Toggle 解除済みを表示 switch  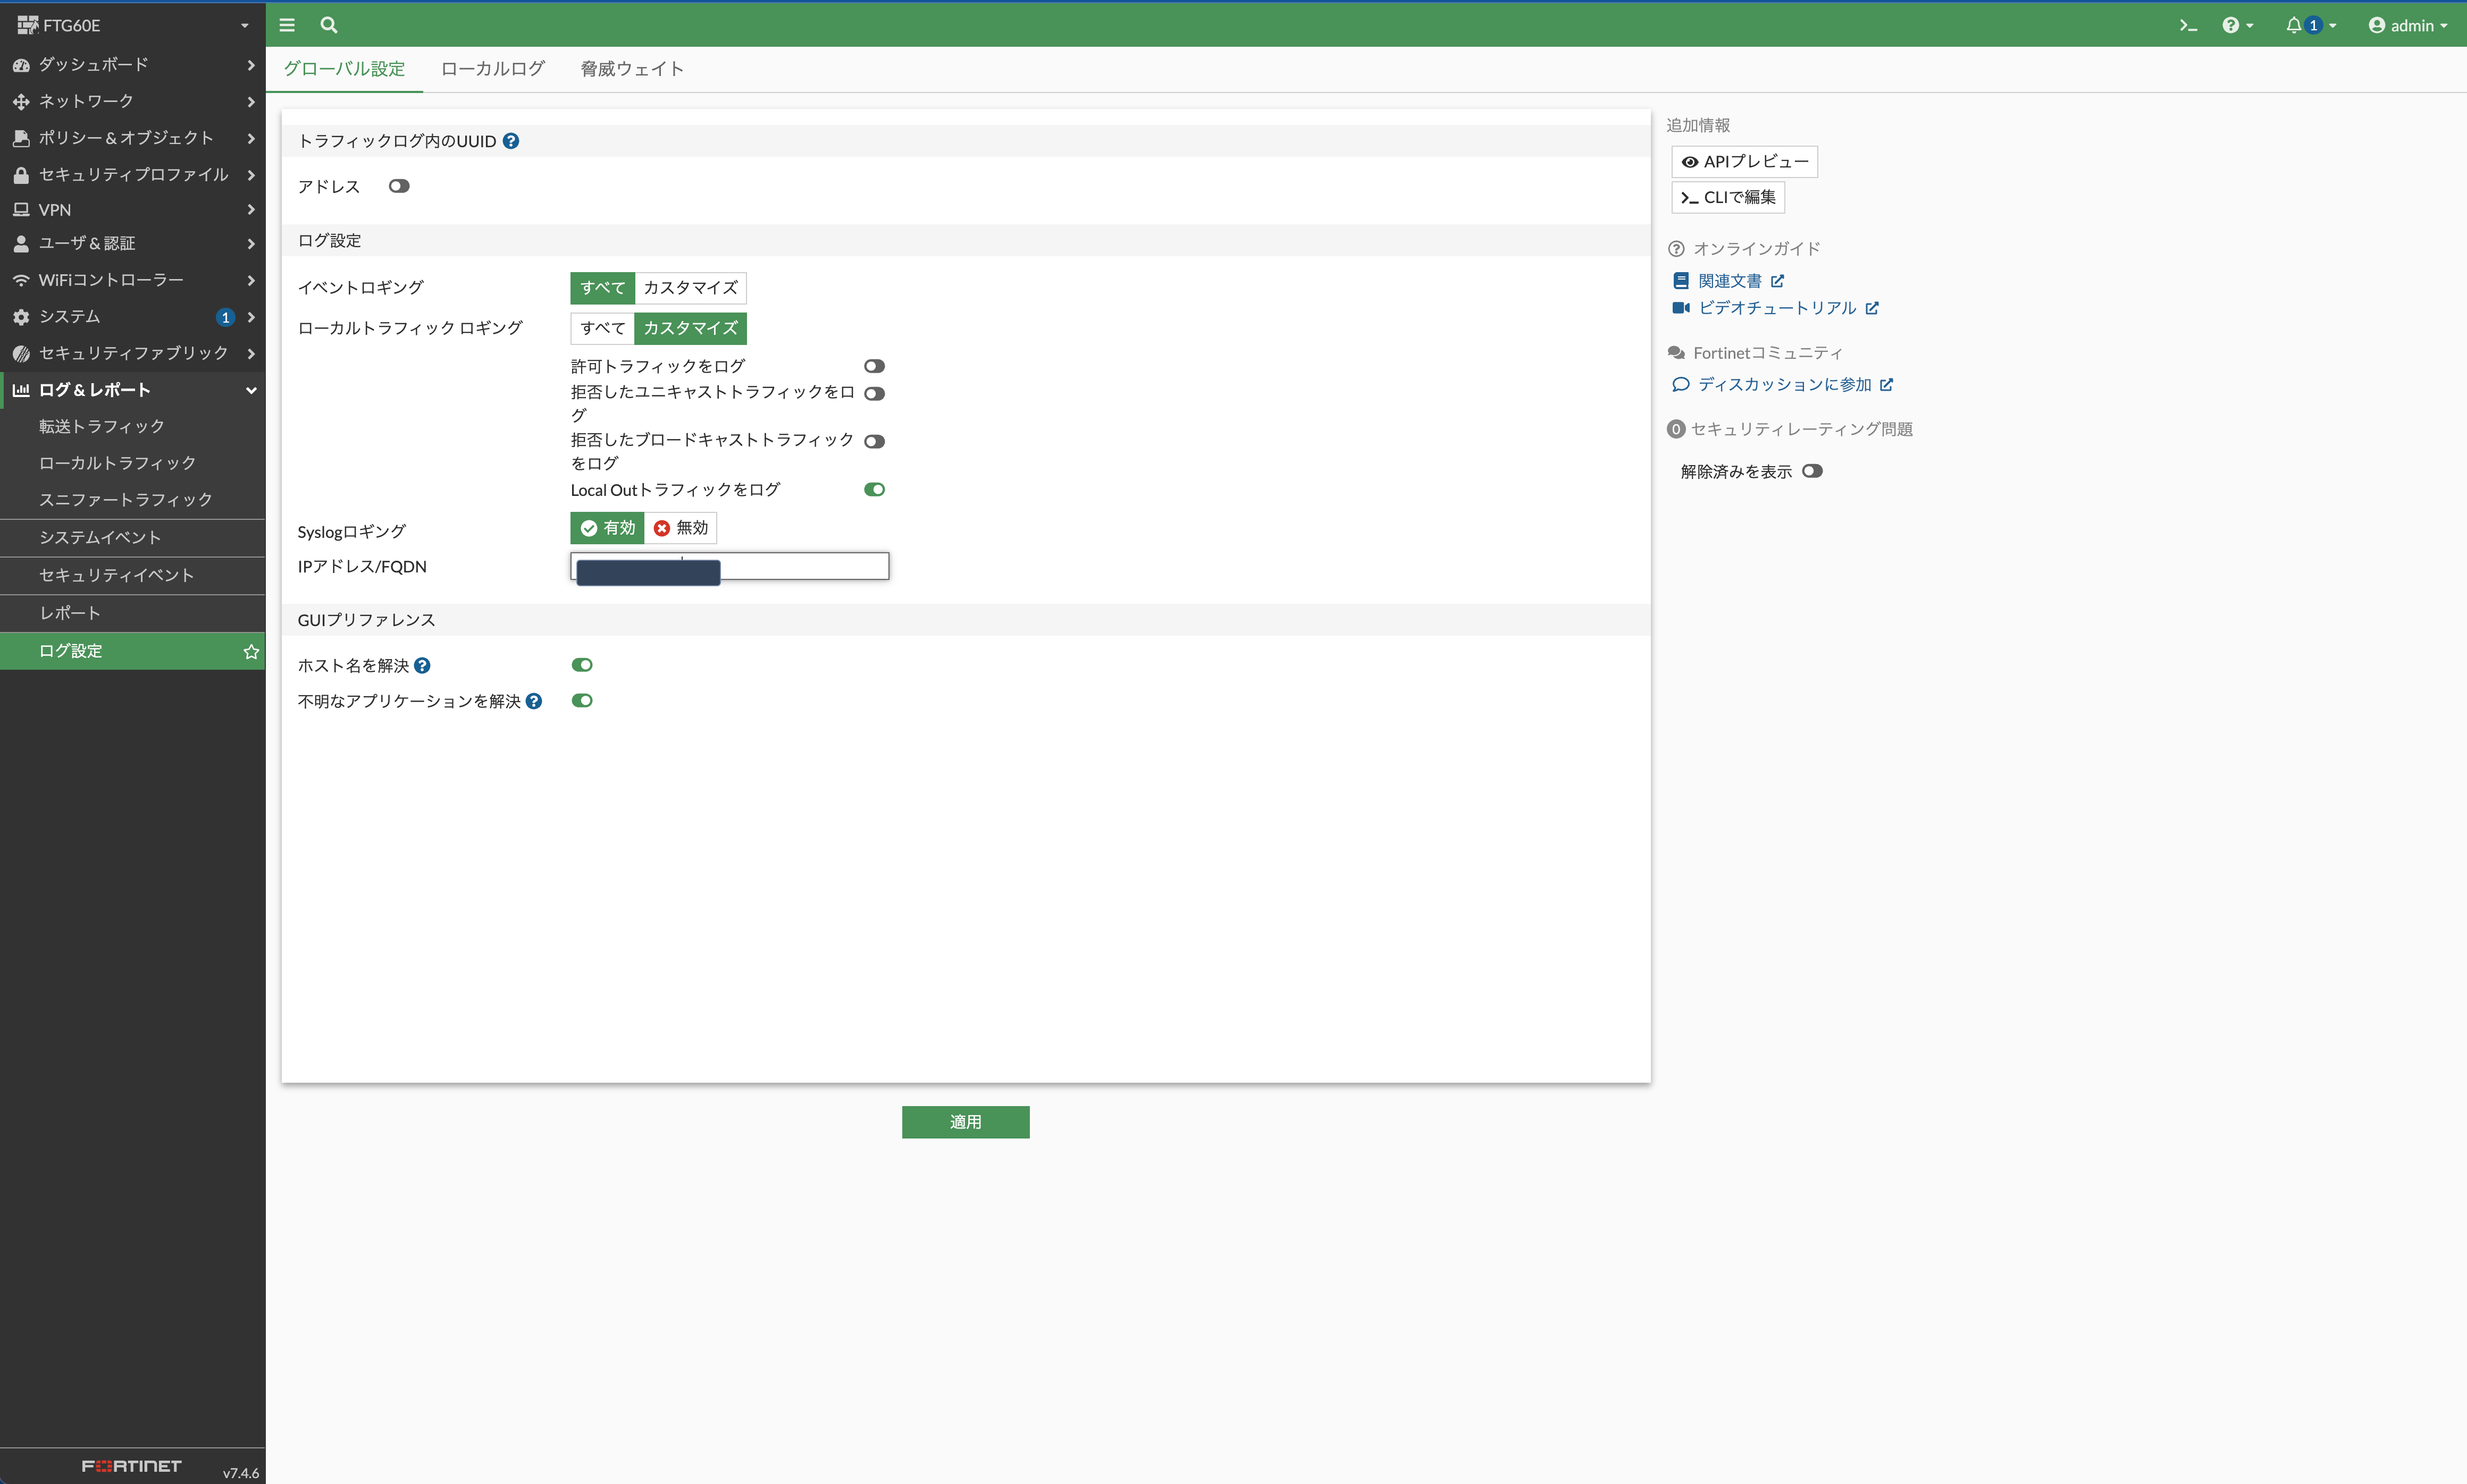point(1812,471)
